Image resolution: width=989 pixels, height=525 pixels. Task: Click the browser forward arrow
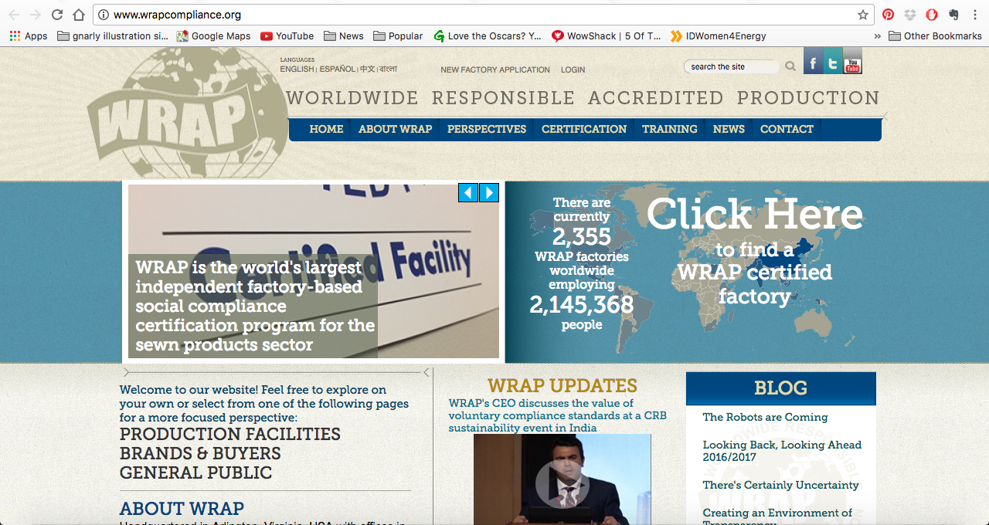(x=36, y=15)
